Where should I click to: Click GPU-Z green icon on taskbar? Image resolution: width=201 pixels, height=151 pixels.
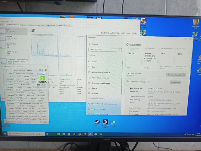(101, 134)
